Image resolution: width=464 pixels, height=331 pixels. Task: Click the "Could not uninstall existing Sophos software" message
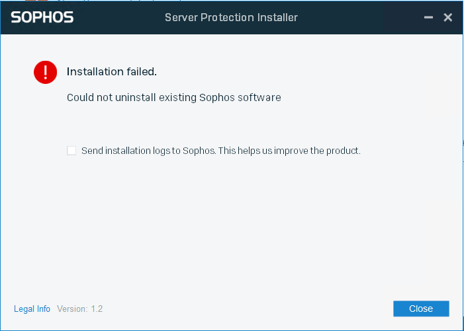(x=173, y=97)
